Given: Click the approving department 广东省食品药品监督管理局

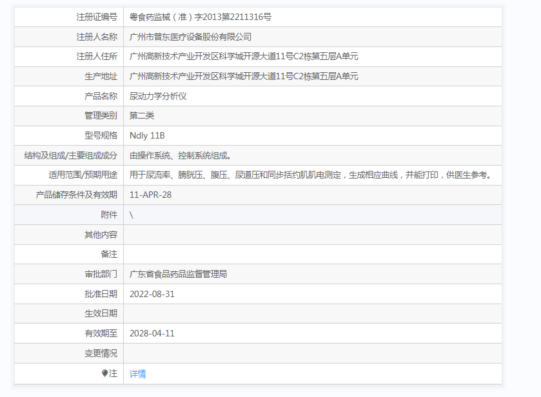Looking at the screenshot, I should (178, 274).
